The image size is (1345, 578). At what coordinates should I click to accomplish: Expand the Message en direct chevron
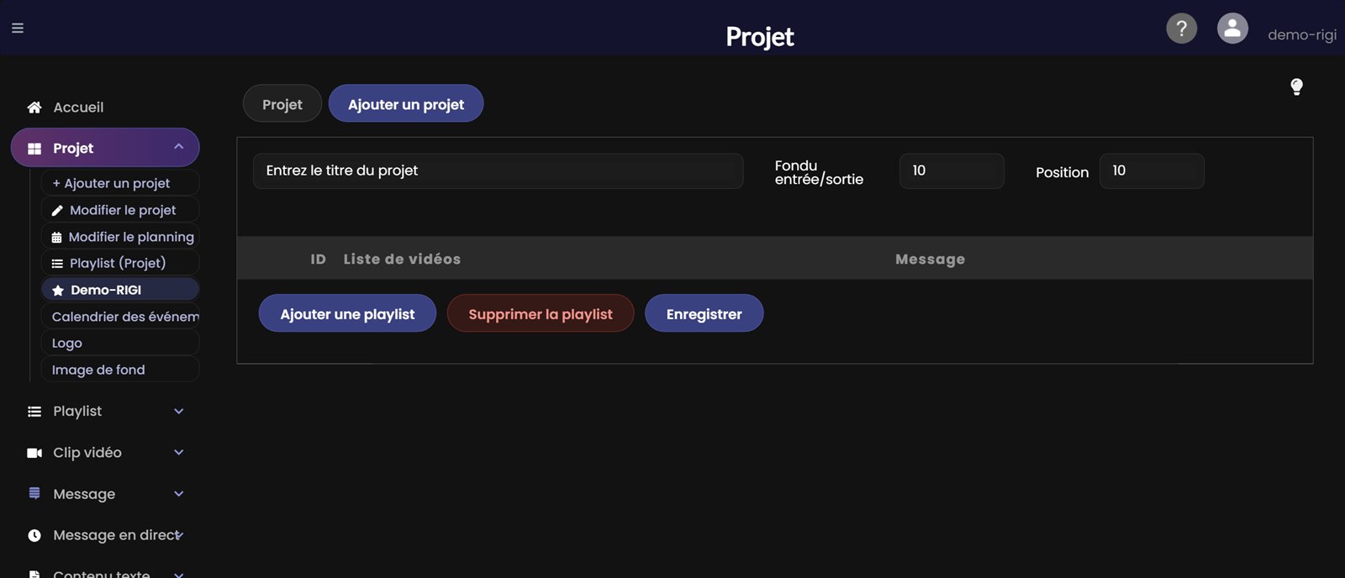[x=180, y=535]
